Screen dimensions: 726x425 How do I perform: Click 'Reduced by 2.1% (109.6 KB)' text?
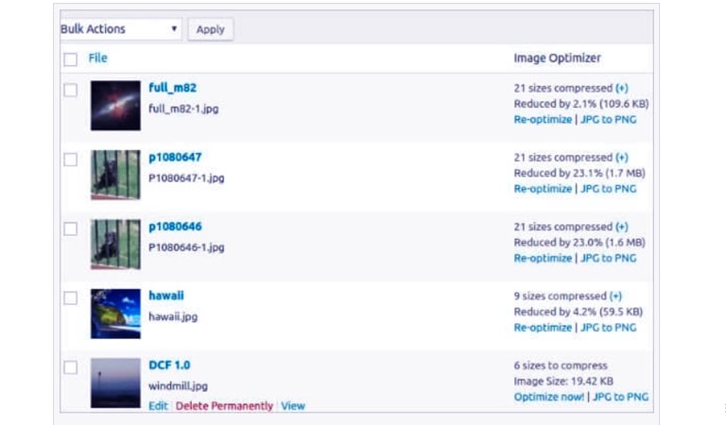point(581,104)
